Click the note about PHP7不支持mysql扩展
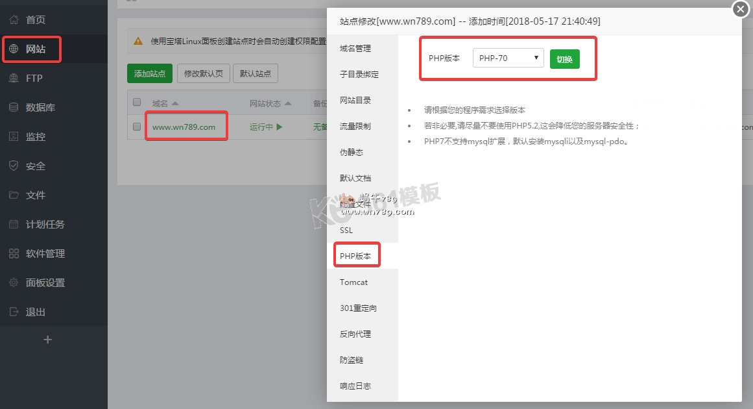The image size is (753, 409). point(527,142)
